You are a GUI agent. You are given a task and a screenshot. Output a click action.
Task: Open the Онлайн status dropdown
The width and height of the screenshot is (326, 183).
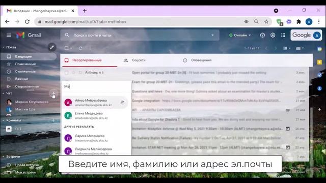point(240,35)
